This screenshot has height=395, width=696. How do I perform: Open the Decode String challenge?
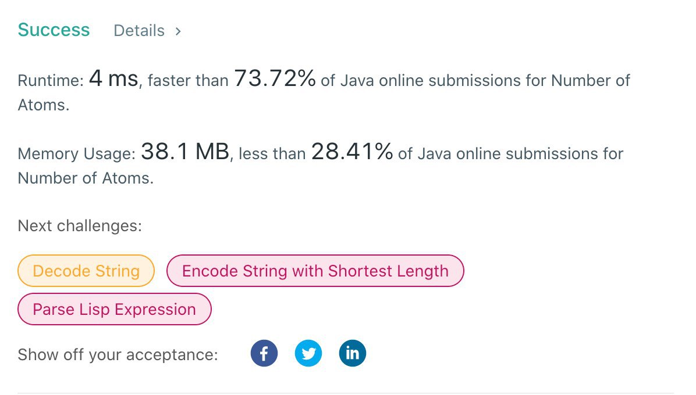click(x=86, y=271)
